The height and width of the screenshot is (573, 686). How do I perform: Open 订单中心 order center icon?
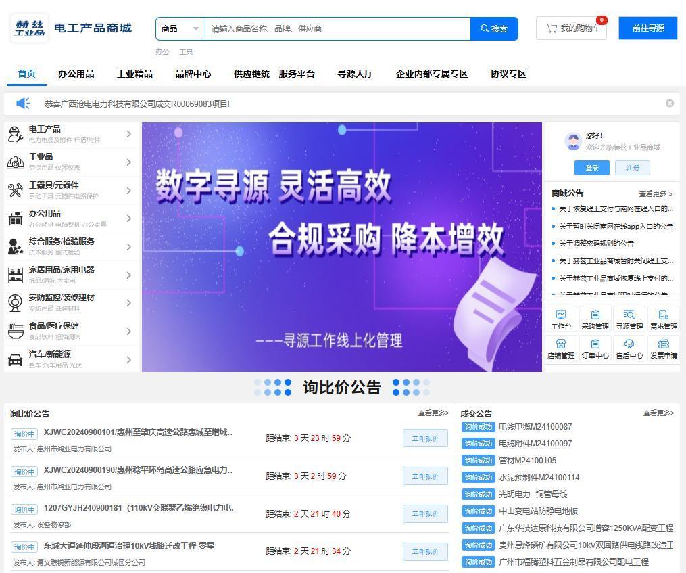point(595,348)
